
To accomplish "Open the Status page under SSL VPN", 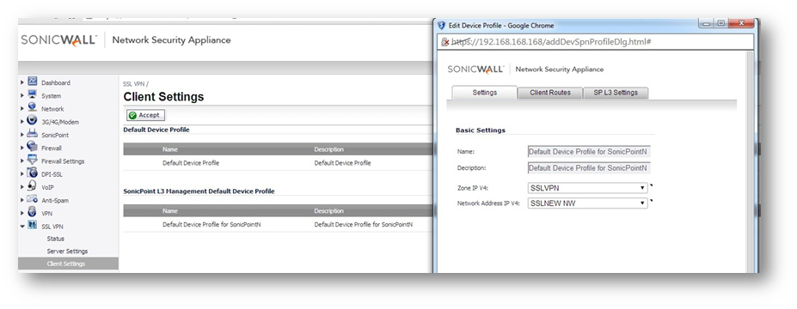I will (x=55, y=239).
